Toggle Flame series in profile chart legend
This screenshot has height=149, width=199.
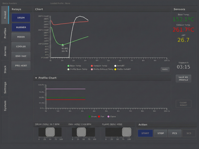pyautogui.click(x=112, y=116)
